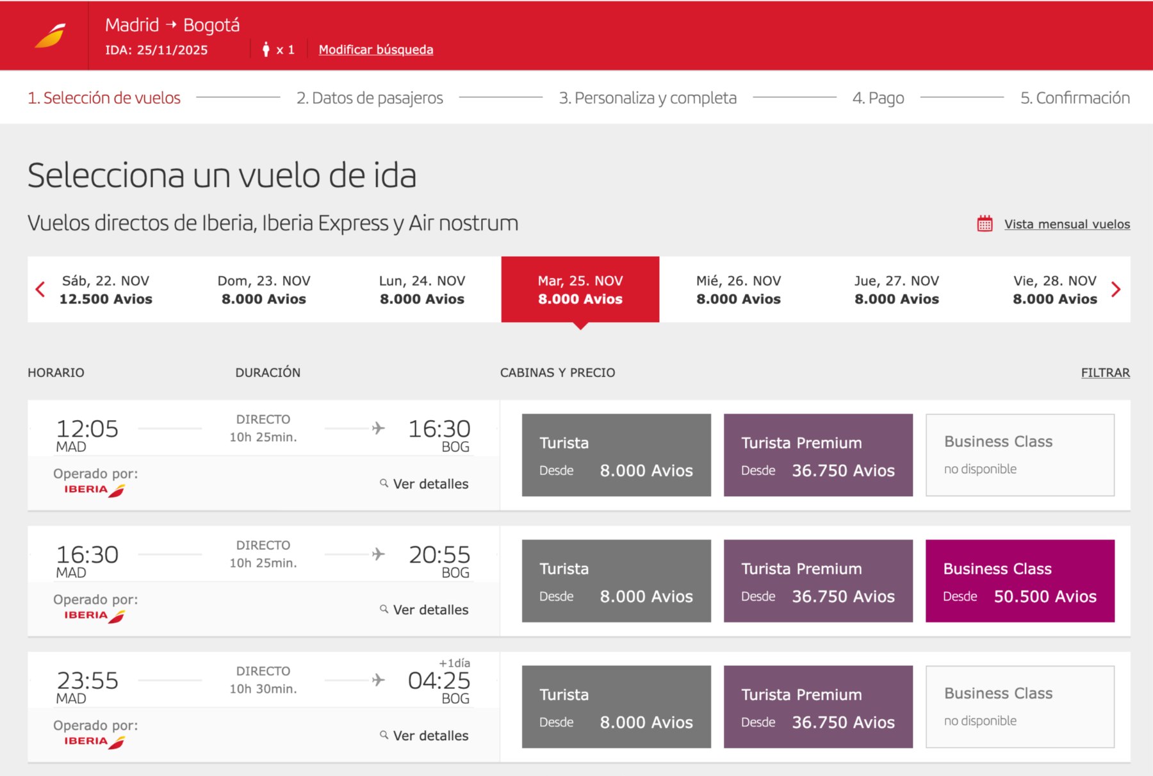Switch to Jue, 27. NOV date

point(896,290)
